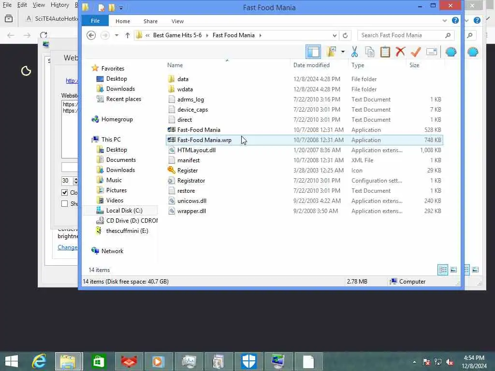Select Favorites in navigation pane
Image resolution: width=495 pixels, height=371 pixels.
(x=112, y=69)
